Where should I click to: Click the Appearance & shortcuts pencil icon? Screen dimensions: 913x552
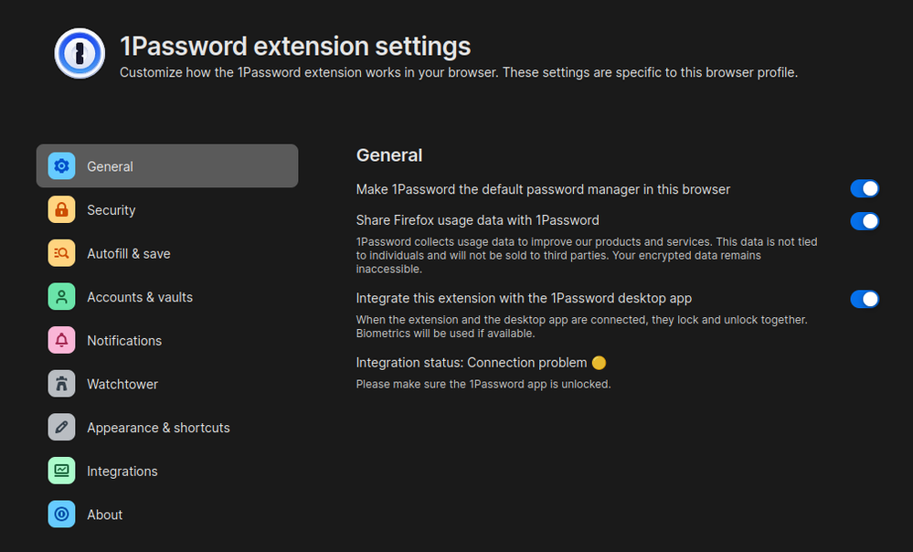[x=61, y=428]
